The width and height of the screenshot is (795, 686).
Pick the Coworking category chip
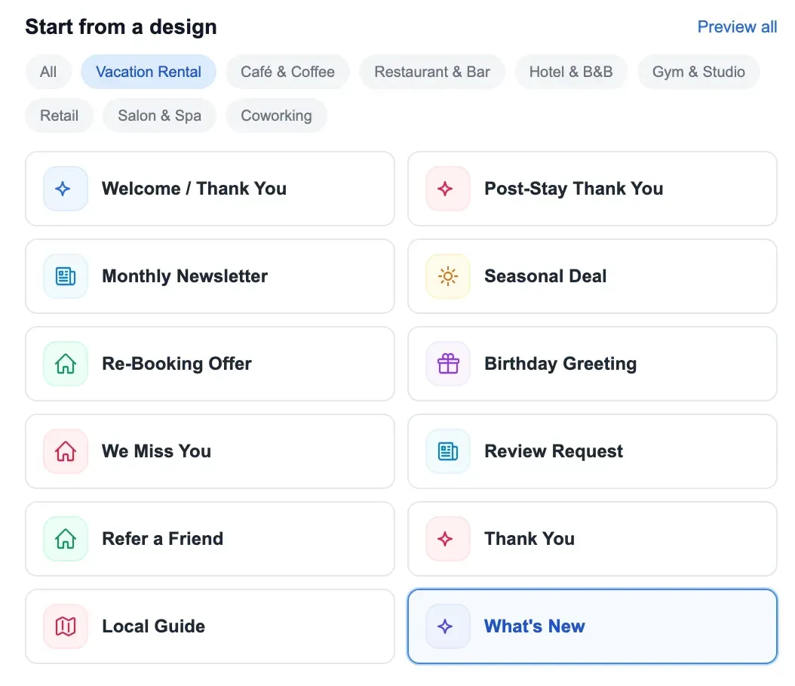pos(276,115)
